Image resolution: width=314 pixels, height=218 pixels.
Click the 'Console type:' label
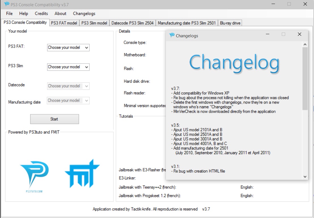(x=135, y=43)
